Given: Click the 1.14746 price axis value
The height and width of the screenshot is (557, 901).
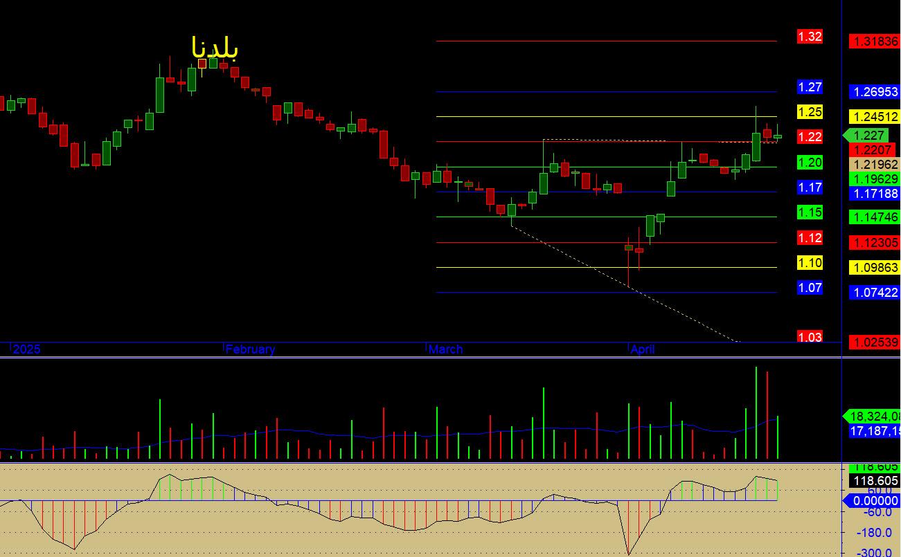Looking at the screenshot, I should (x=875, y=217).
